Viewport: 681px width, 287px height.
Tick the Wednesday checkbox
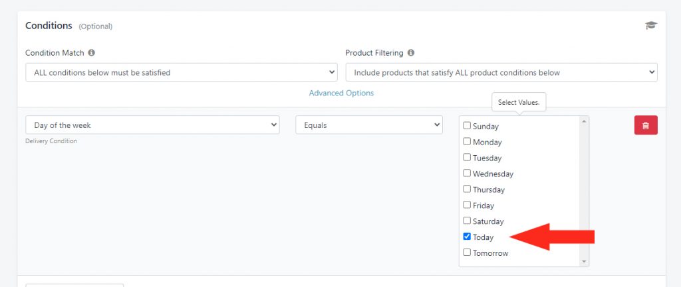point(467,173)
